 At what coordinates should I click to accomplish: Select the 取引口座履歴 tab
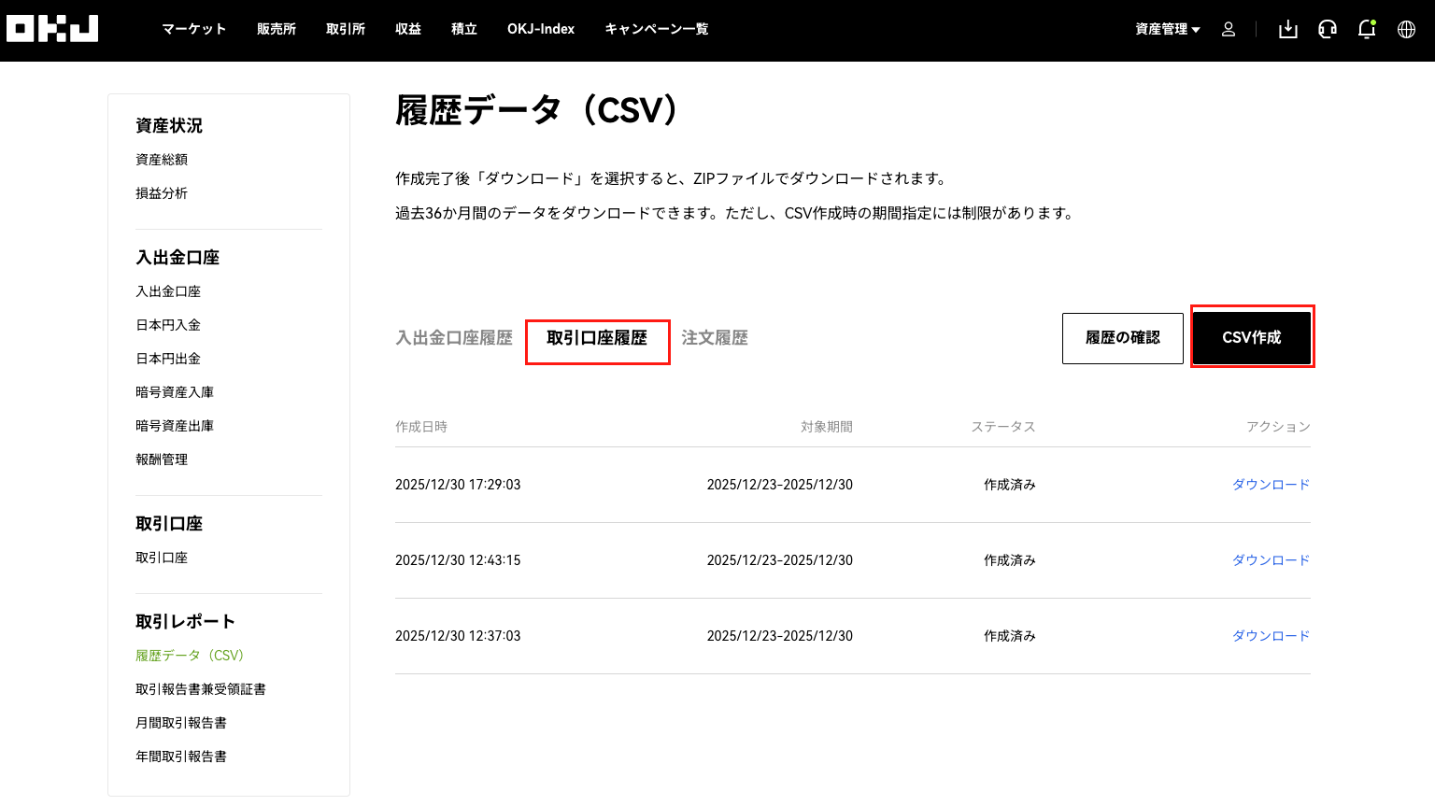click(597, 338)
